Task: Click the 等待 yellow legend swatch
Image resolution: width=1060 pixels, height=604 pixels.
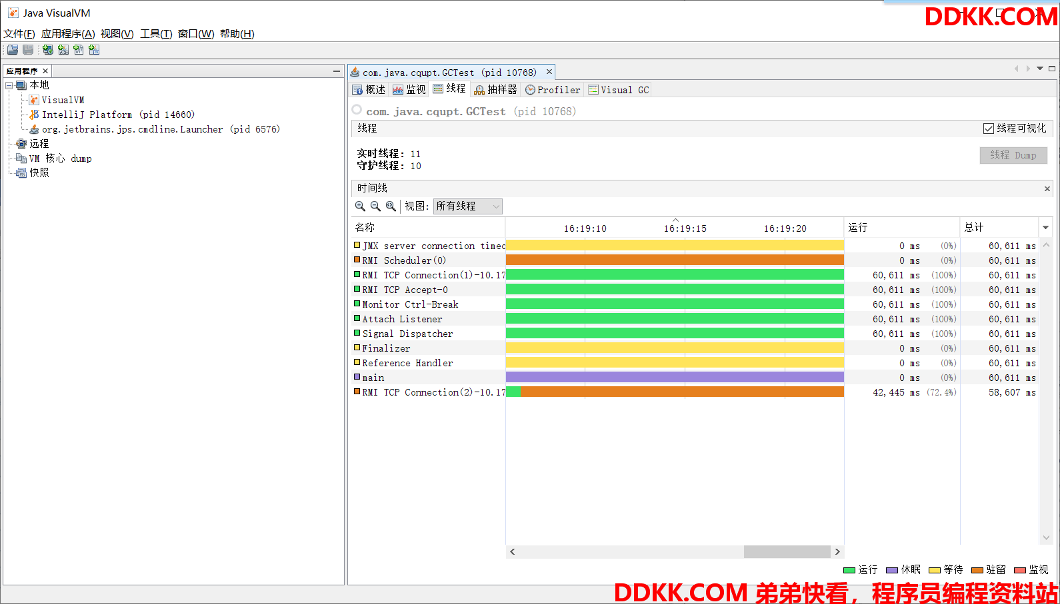Action: pos(935,570)
